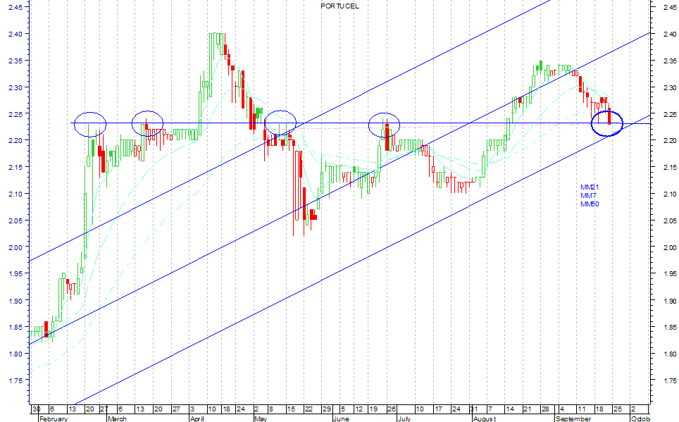Click the 4 date tick in September

561,409
